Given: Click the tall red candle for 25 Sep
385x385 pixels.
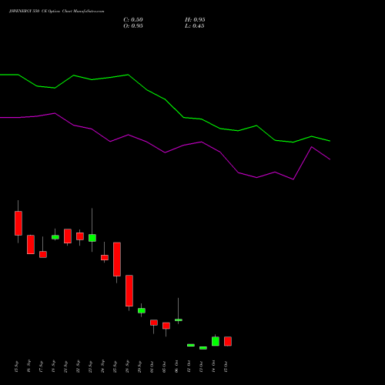Looking at the screenshot, I should click(117, 259).
